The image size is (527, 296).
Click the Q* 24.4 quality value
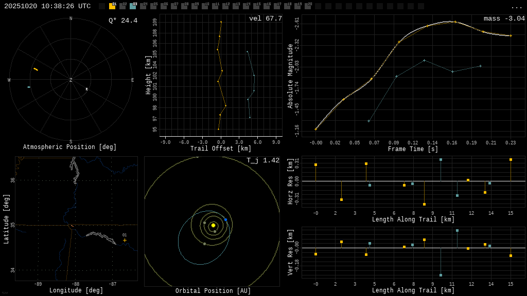[x=123, y=21]
